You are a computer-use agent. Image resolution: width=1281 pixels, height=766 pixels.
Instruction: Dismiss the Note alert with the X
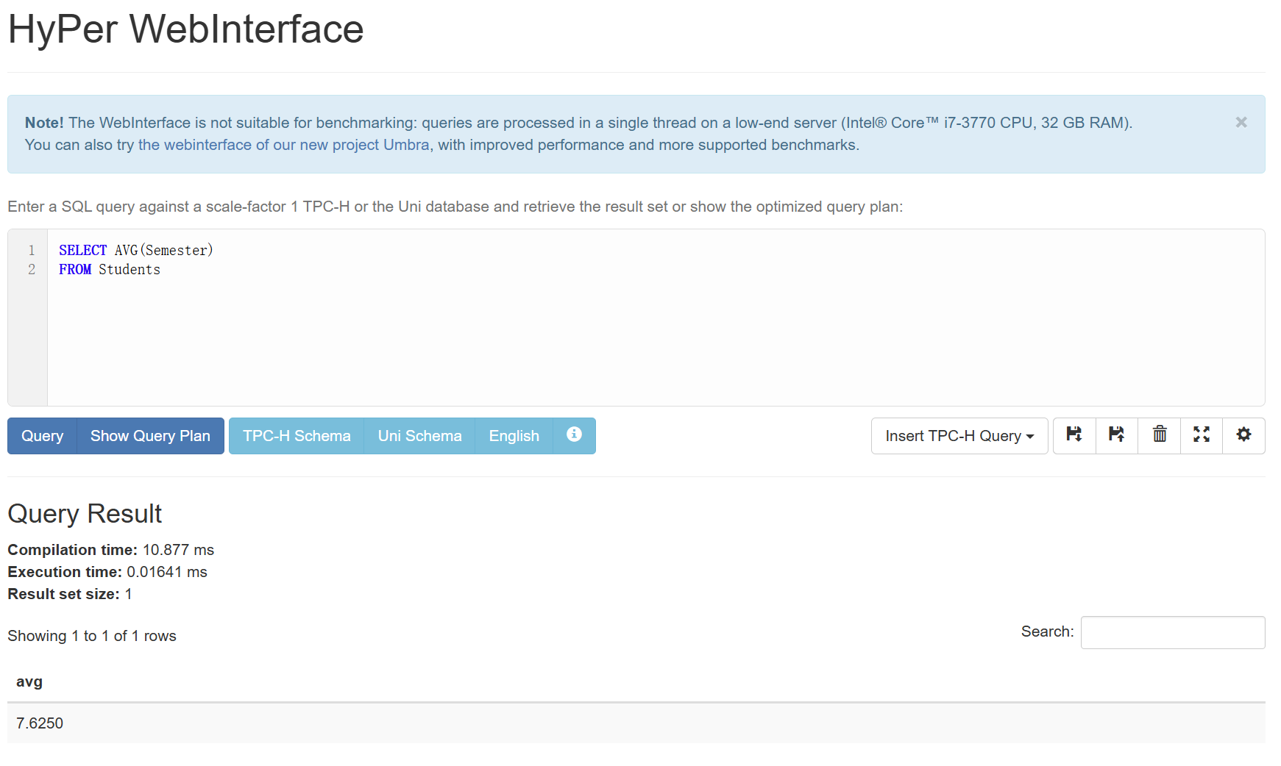pyautogui.click(x=1241, y=123)
